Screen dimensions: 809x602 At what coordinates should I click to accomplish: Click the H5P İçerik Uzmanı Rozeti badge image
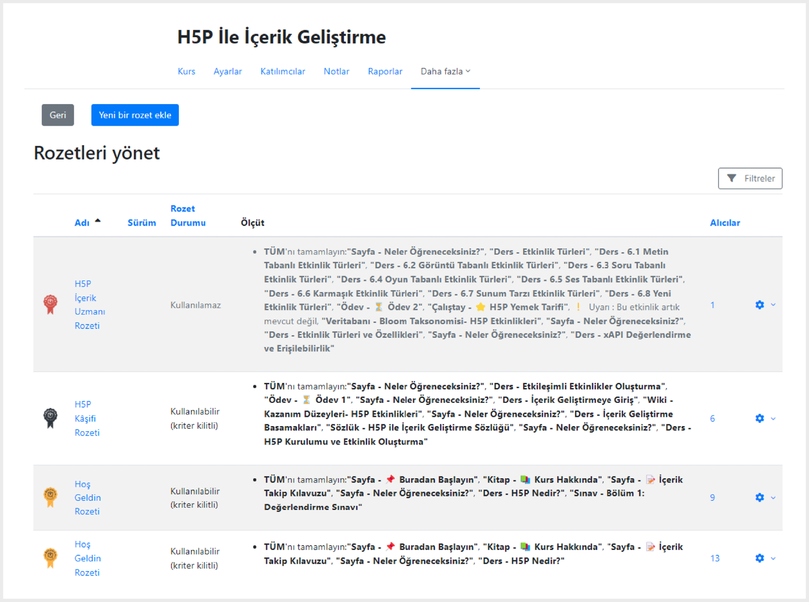[51, 304]
